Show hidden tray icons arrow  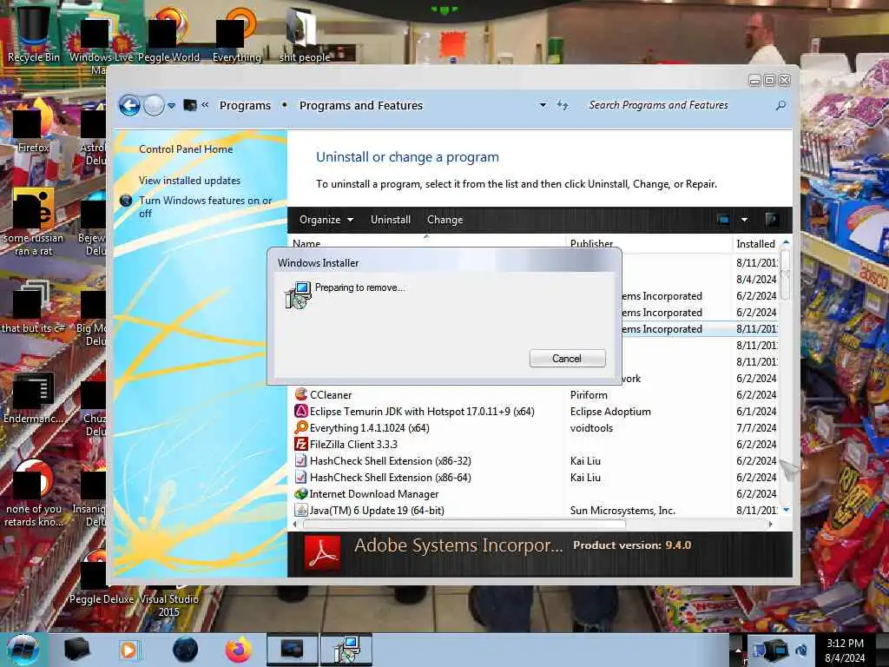(x=738, y=650)
